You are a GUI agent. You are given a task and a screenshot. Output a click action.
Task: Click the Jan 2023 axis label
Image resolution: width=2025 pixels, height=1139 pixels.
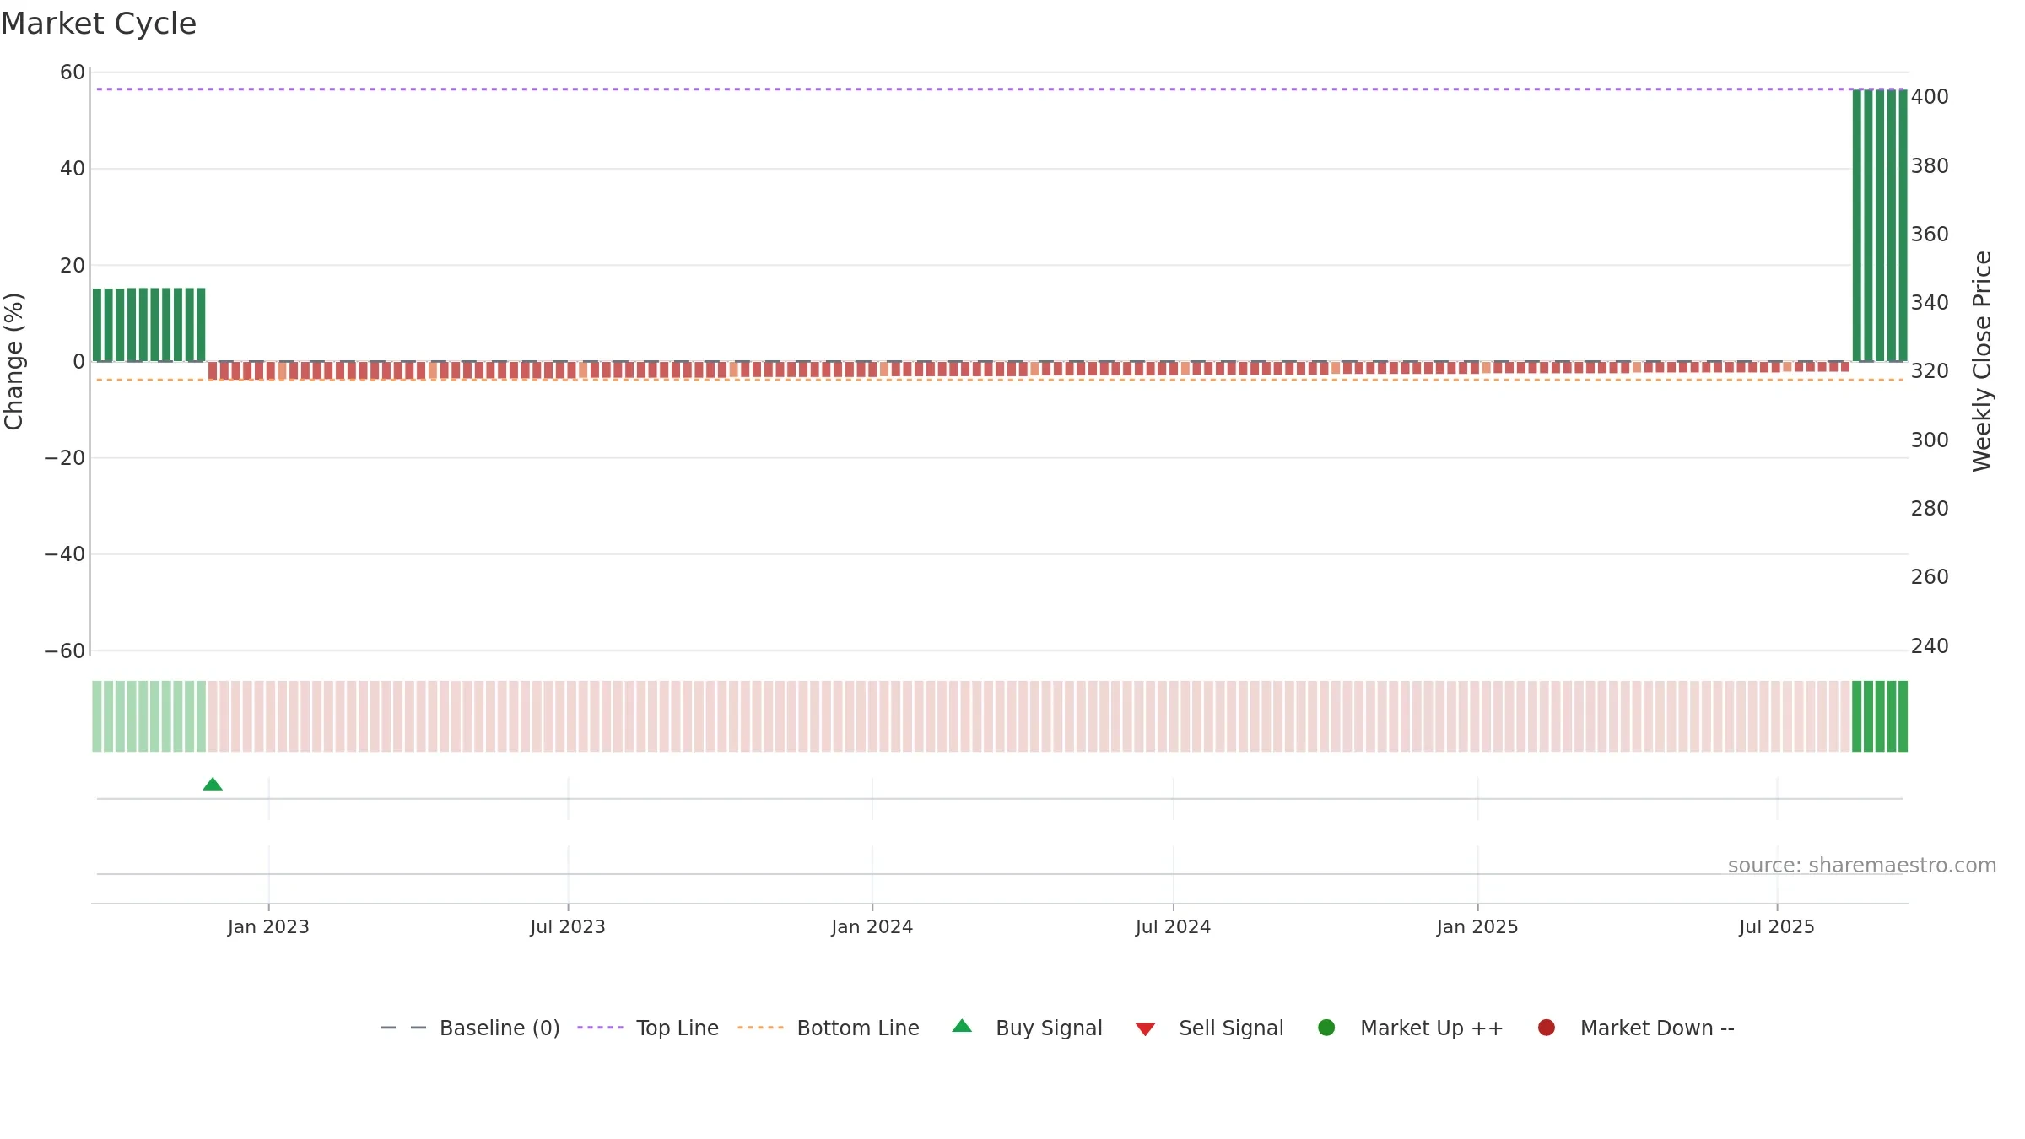(268, 927)
